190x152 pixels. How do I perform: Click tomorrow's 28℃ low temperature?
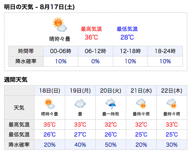tap(127, 37)
